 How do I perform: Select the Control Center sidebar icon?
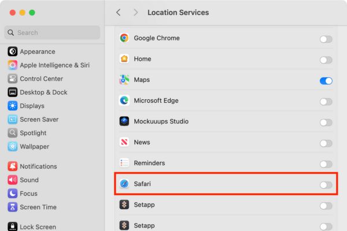point(12,79)
